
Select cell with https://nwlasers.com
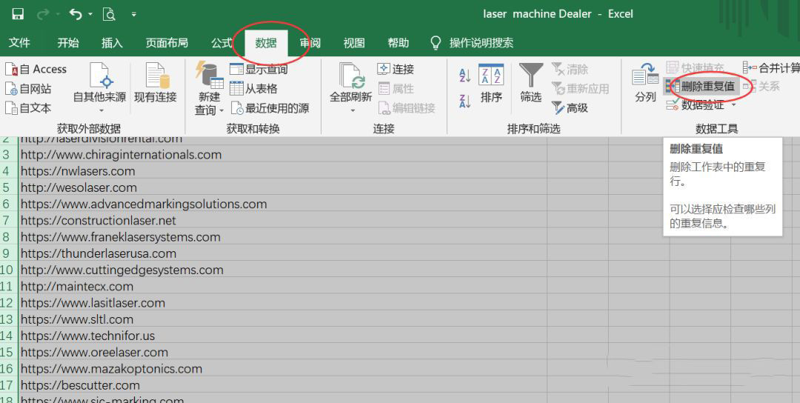[283, 171]
